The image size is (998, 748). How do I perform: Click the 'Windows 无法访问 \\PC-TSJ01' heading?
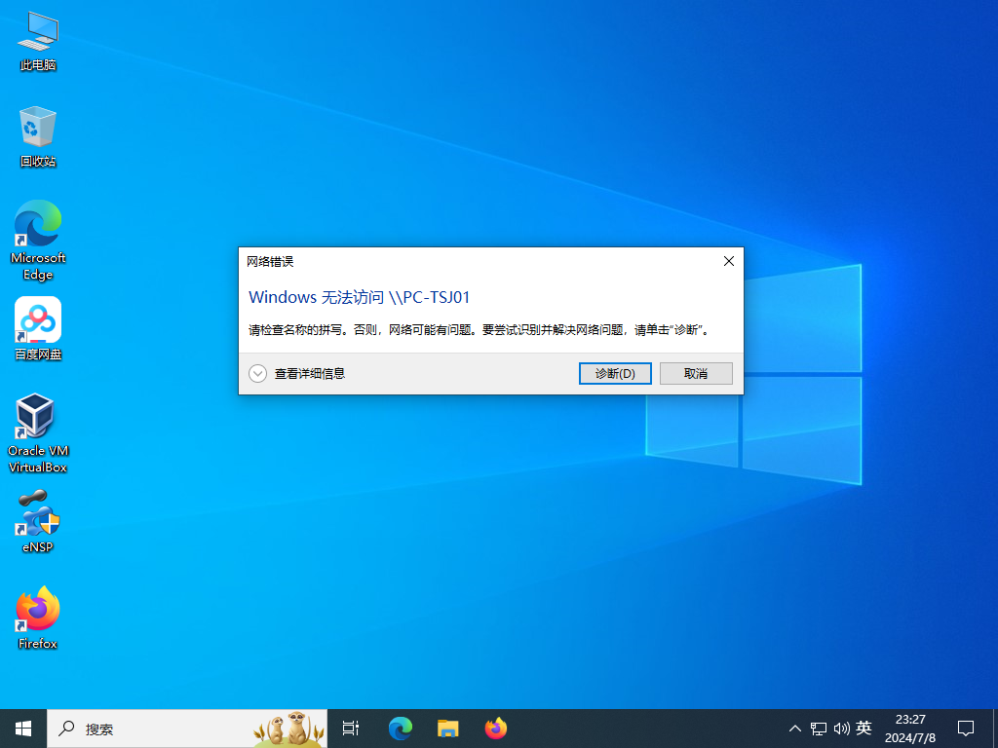click(x=359, y=297)
